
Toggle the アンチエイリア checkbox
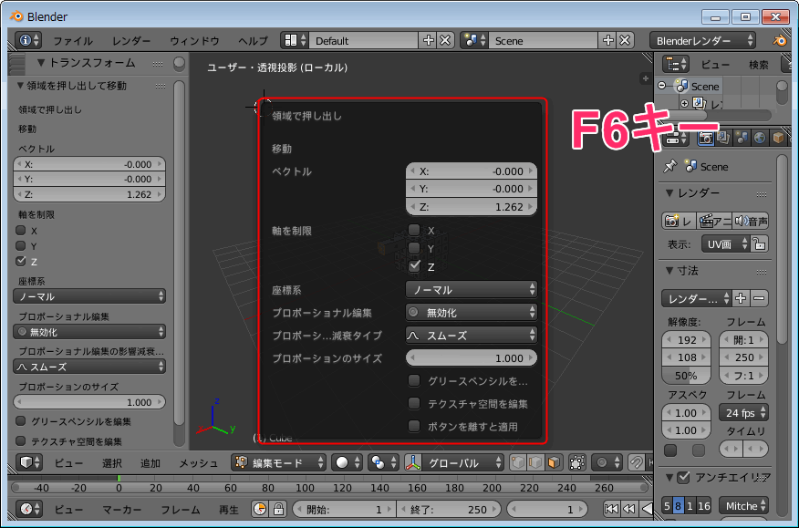click(683, 477)
